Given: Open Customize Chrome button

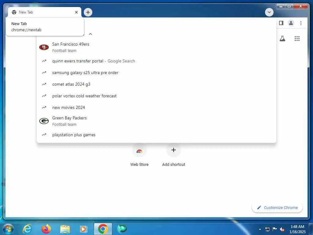Looking at the screenshot, I should click(277, 208).
